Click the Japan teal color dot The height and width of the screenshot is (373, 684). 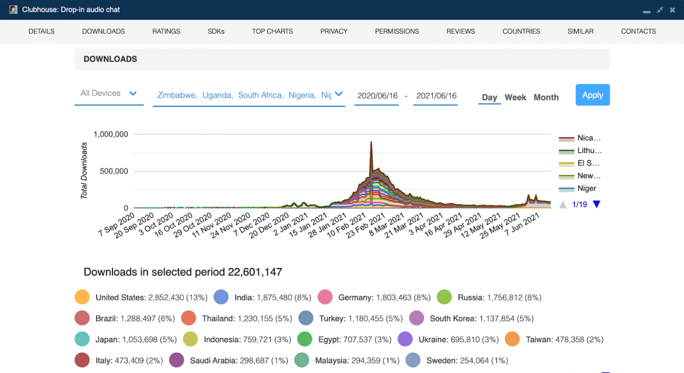[x=82, y=339]
